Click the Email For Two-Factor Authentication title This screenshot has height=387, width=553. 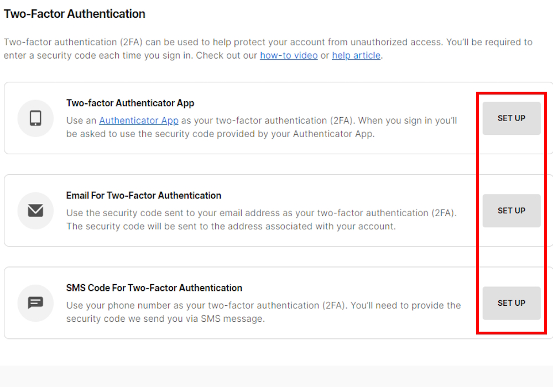[143, 195]
